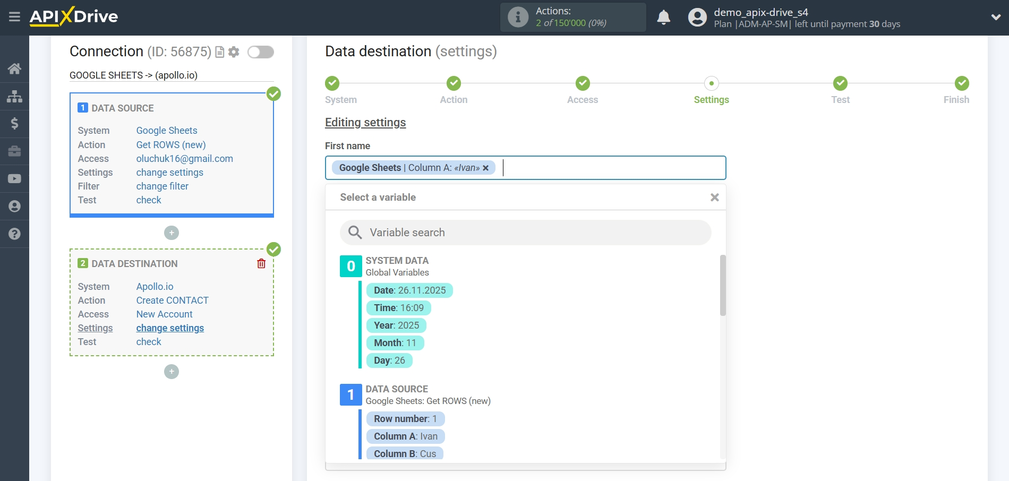The height and width of the screenshot is (481, 1009).
Task: Open the briefcase section in sidebar
Action: tap(14, 151)
